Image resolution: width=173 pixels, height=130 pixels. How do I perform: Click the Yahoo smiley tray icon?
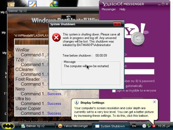[144, 126]
